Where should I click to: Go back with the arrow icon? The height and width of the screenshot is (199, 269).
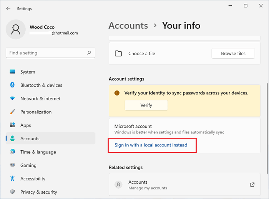click(x=8, y=8)
